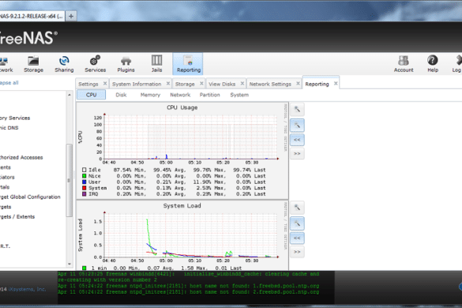Screen dimensions: 462x308
Task: Click the System Load graph area
Action: pyautogui.click(x=190, y=235)
